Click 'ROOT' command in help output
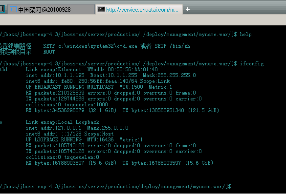This screenshot has width=286, height=195. pyautogui.click(x=49, y=52)
